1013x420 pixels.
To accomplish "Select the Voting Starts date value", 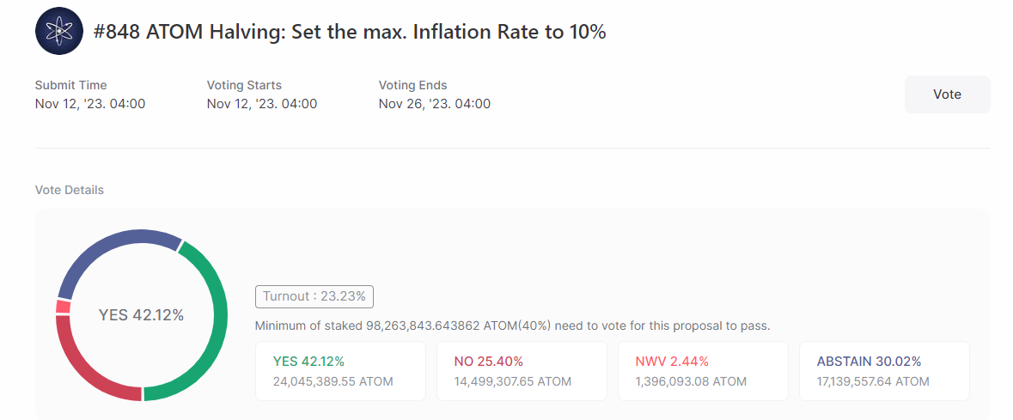I will coord(262,104).
